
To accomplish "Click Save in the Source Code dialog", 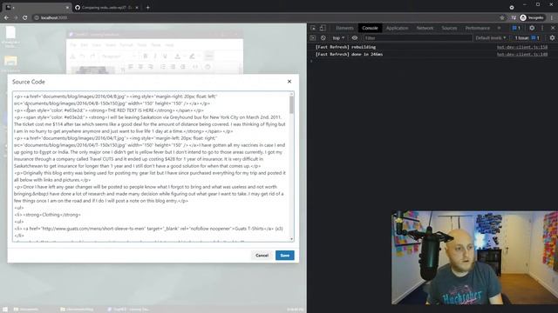I will 285,255.
